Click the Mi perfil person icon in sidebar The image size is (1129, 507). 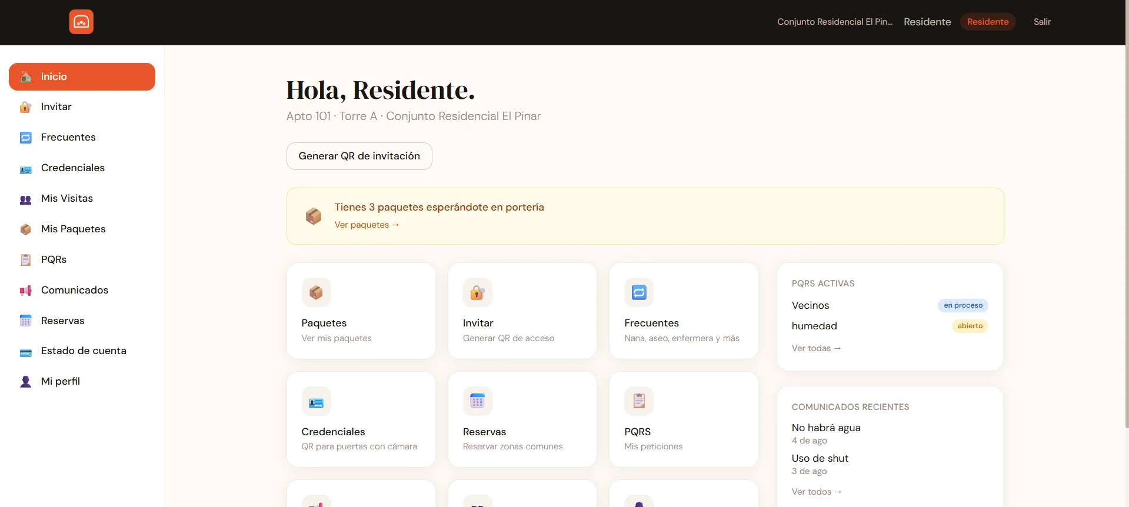click(26, 382)
